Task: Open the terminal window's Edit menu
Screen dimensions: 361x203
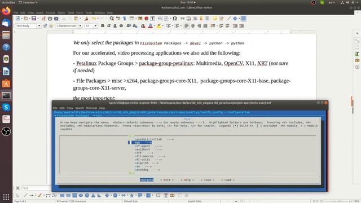Action: point(62,108)
